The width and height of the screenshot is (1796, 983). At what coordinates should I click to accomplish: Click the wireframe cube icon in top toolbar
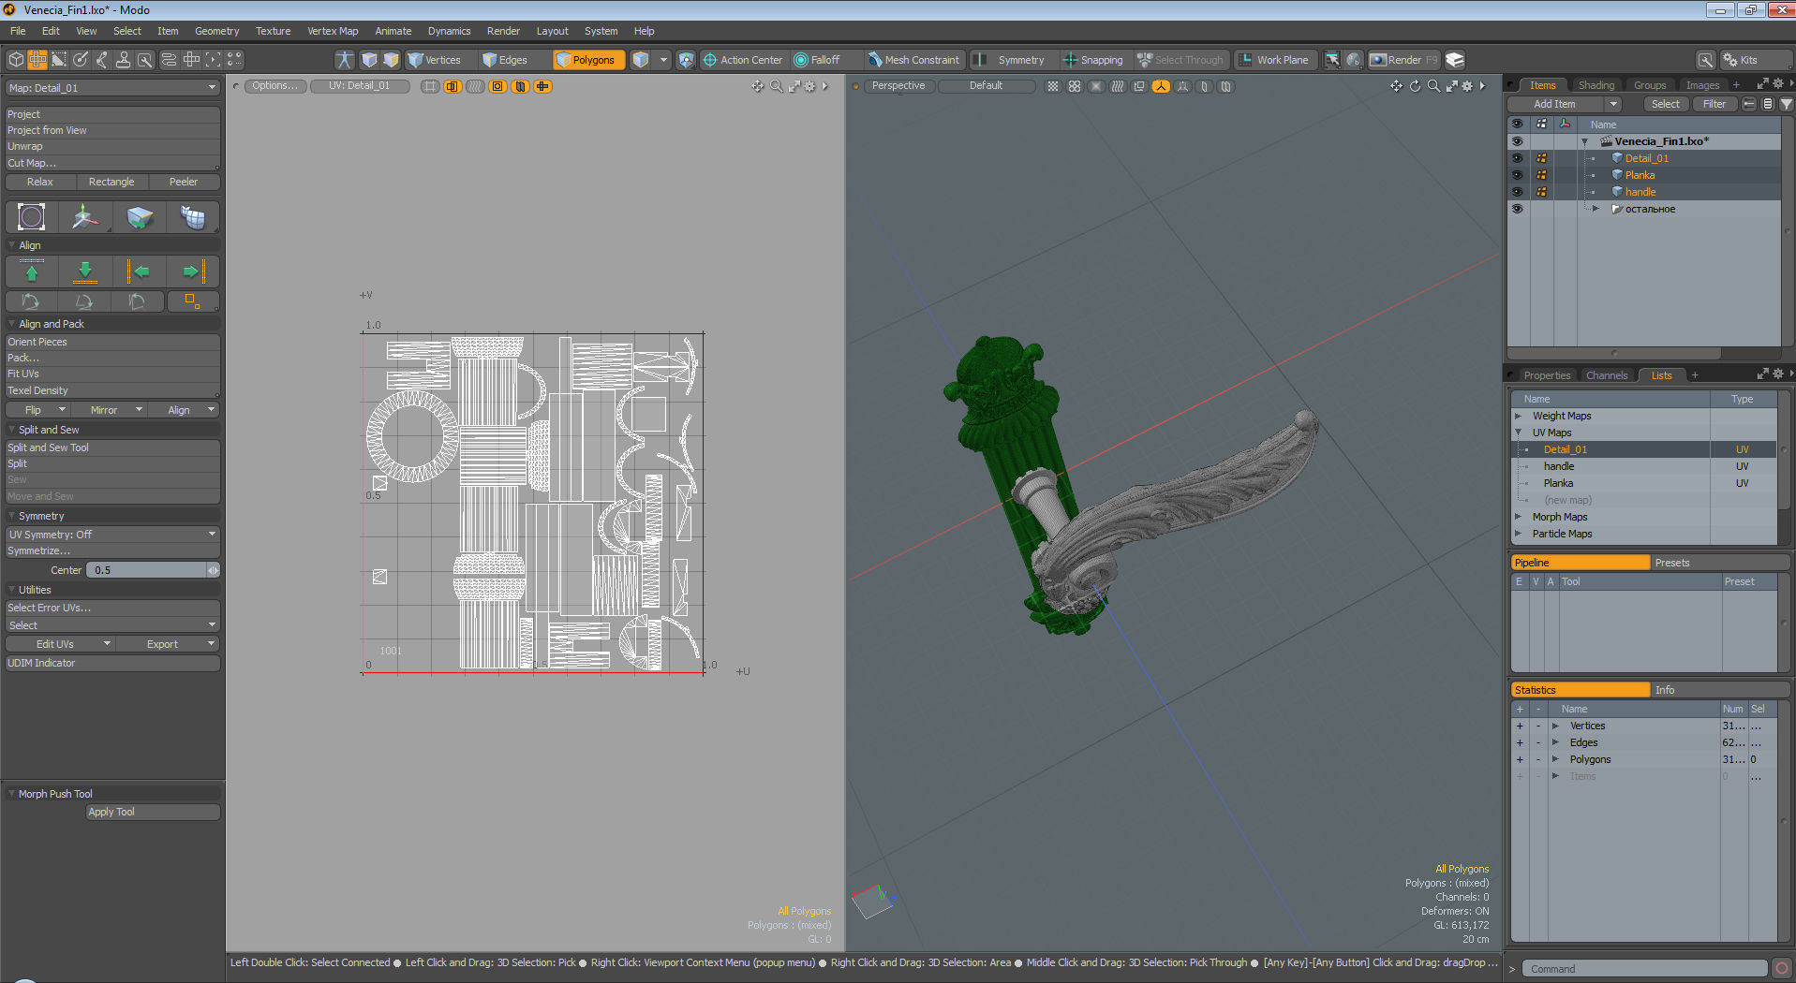tap(16, 60)
